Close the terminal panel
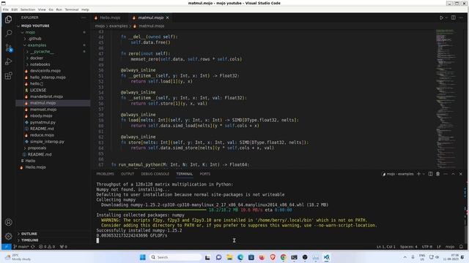This screenshot has height=263, width=469. point(461,174)
